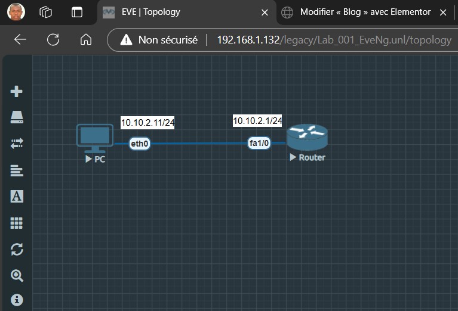The height and width of the screenshot is (311, 458).
Task: Click the browser back arrow button
Action: pyautogui.click(x=20, y=40)
